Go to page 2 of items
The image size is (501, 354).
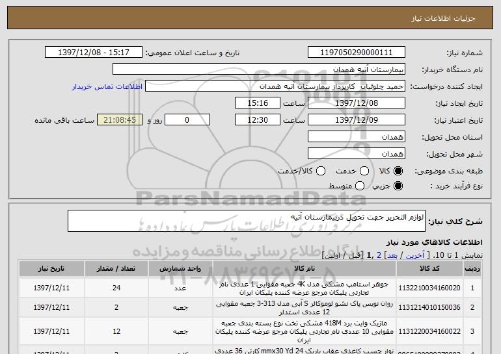tap(379, 255)
